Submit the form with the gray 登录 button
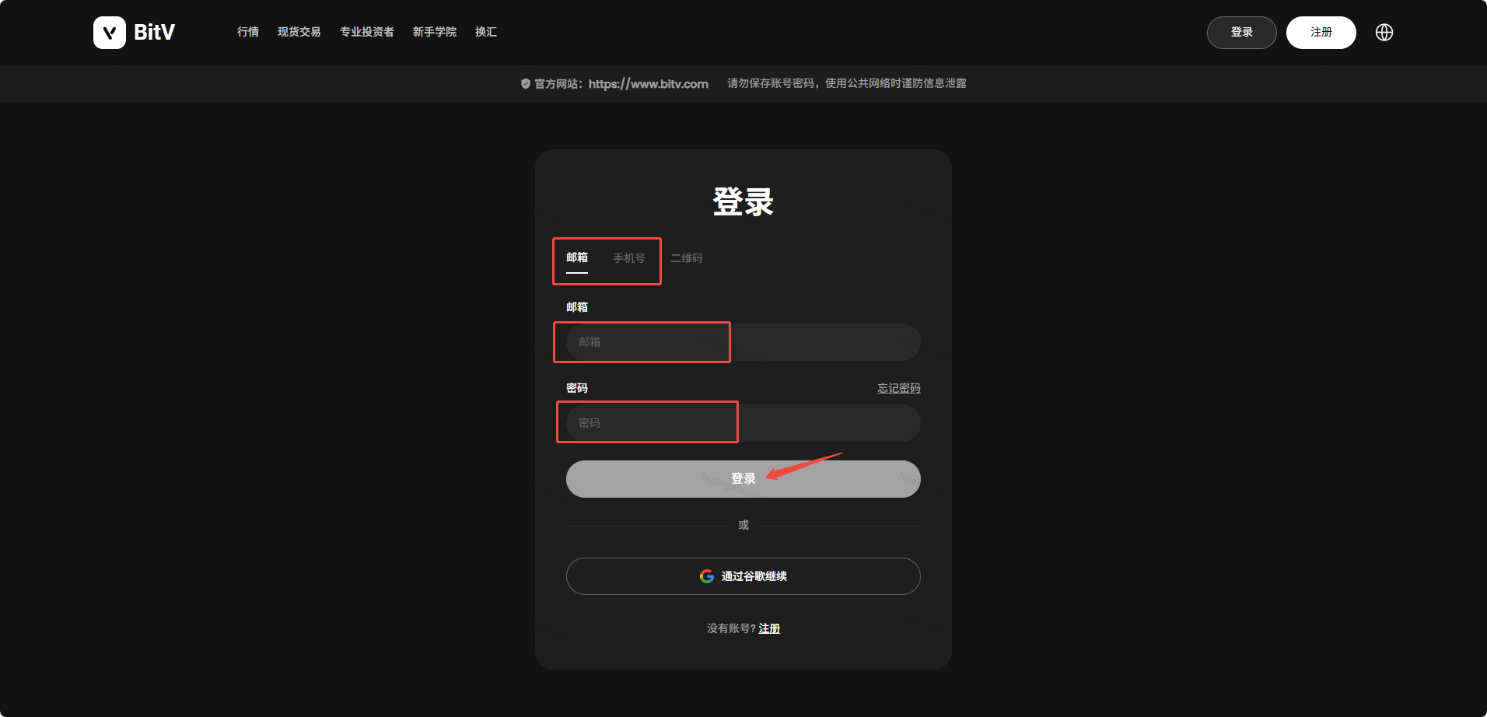This screenshot has width=1487, height=717. point(743,479)
